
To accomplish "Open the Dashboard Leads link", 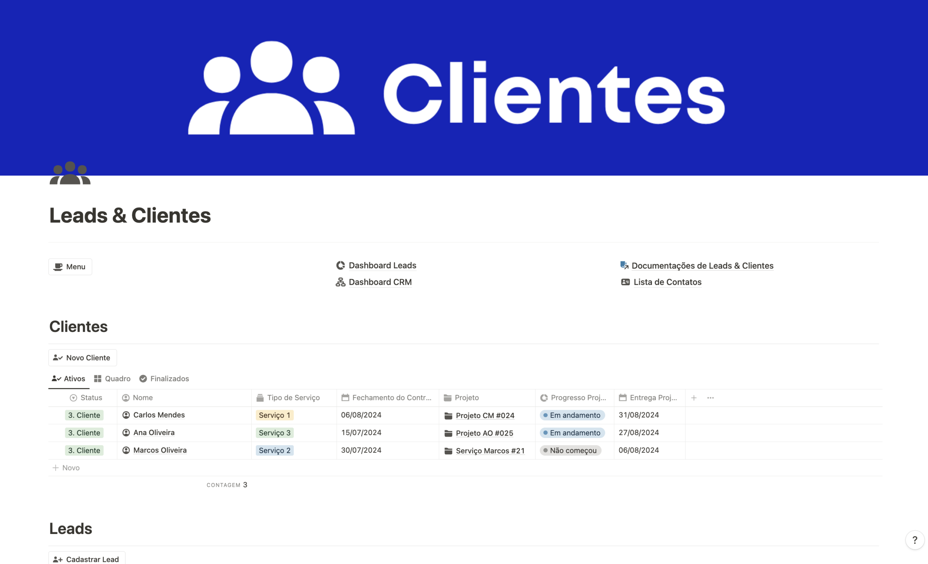I will click(382, 265).
